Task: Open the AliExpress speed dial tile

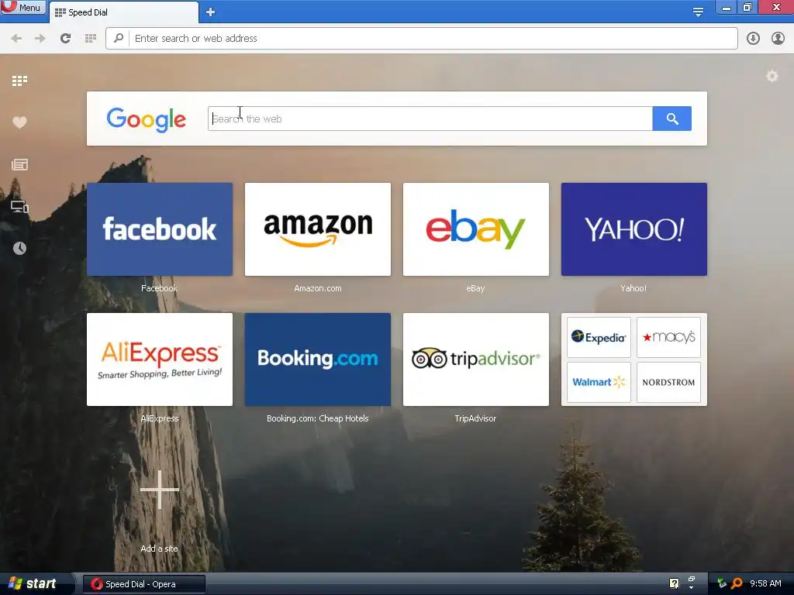Action: coord(160,359)
